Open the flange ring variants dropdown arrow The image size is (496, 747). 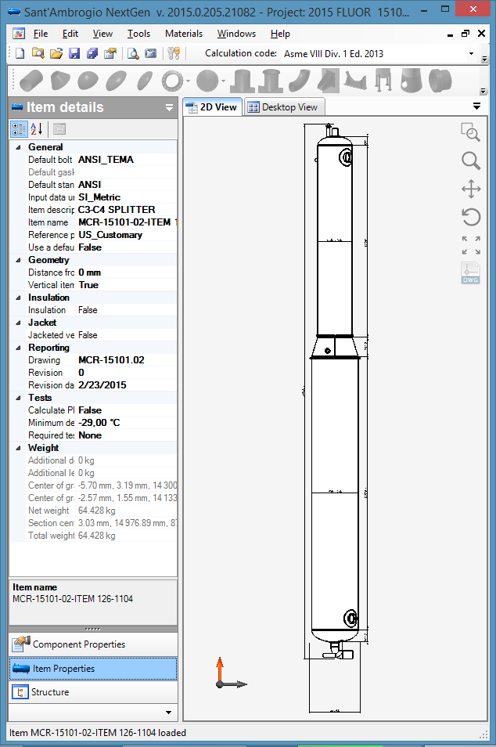(x=188, y=81)
